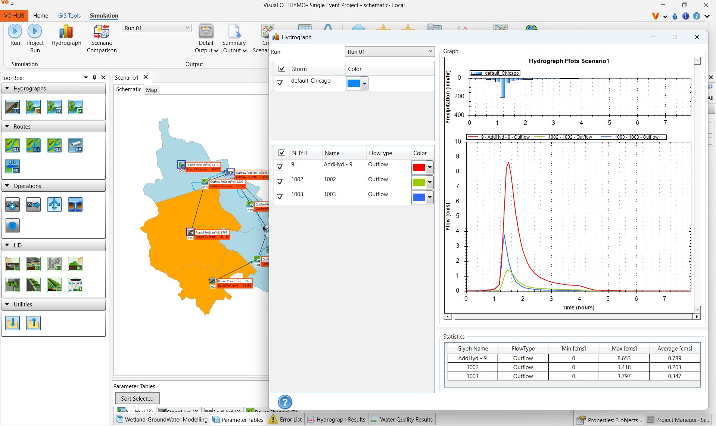Viewport: 716px width, 426px height.
Task: Click the import utility folder icon
Action: (x=12, y=323)
